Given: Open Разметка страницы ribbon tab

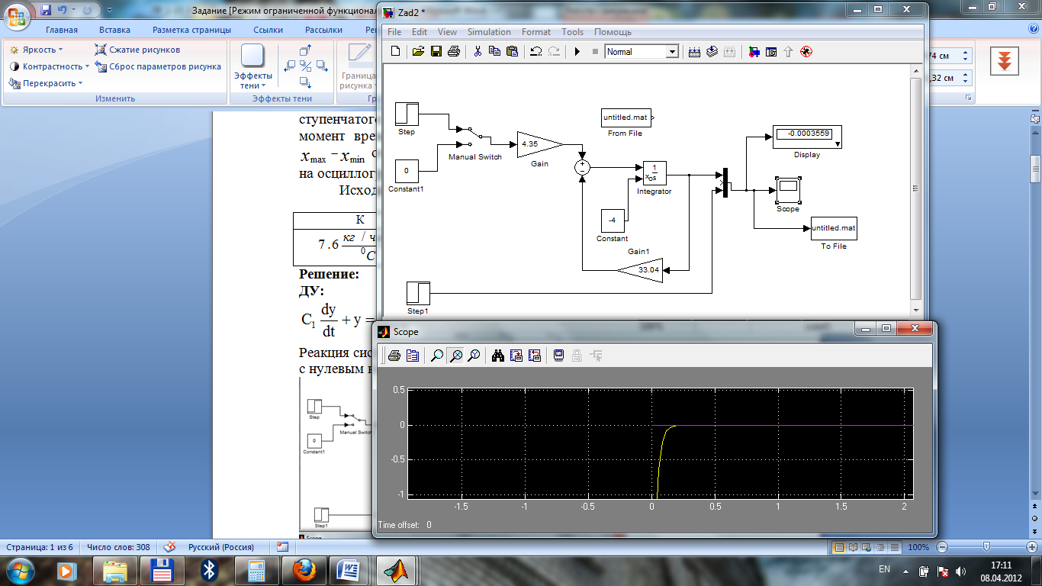Looking at the screenshot, I should (191, 30).
